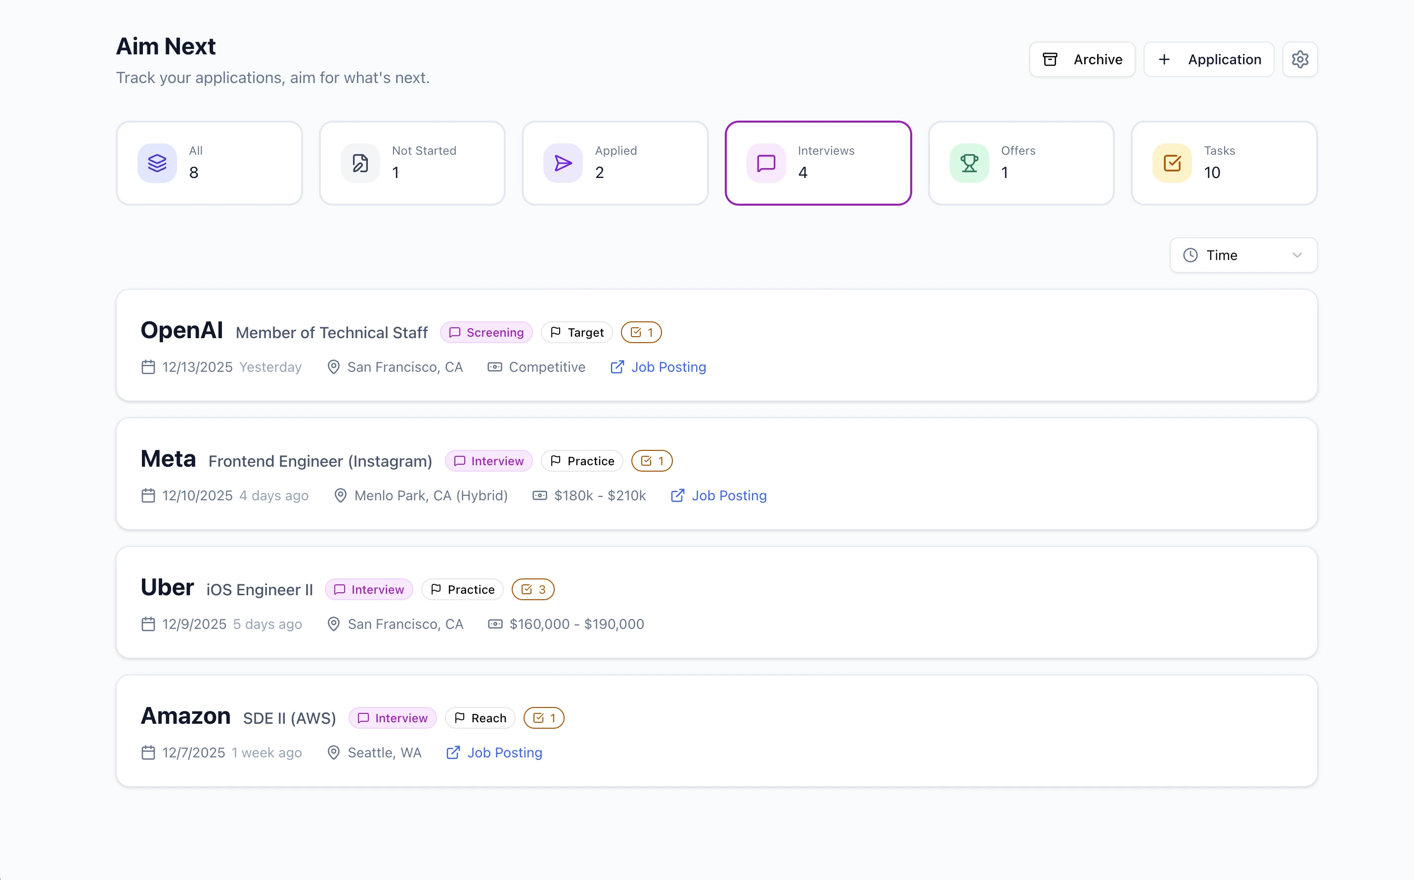
Task: Click the calendar icon on the OpenAI card
Action: 148,367
